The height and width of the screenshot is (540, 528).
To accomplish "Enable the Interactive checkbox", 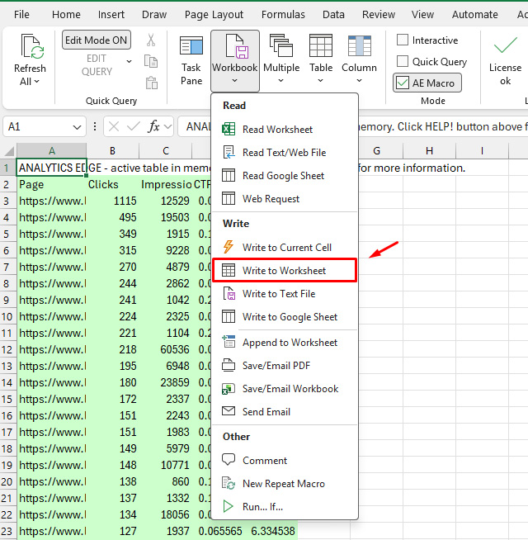I will tap(403, 40).
